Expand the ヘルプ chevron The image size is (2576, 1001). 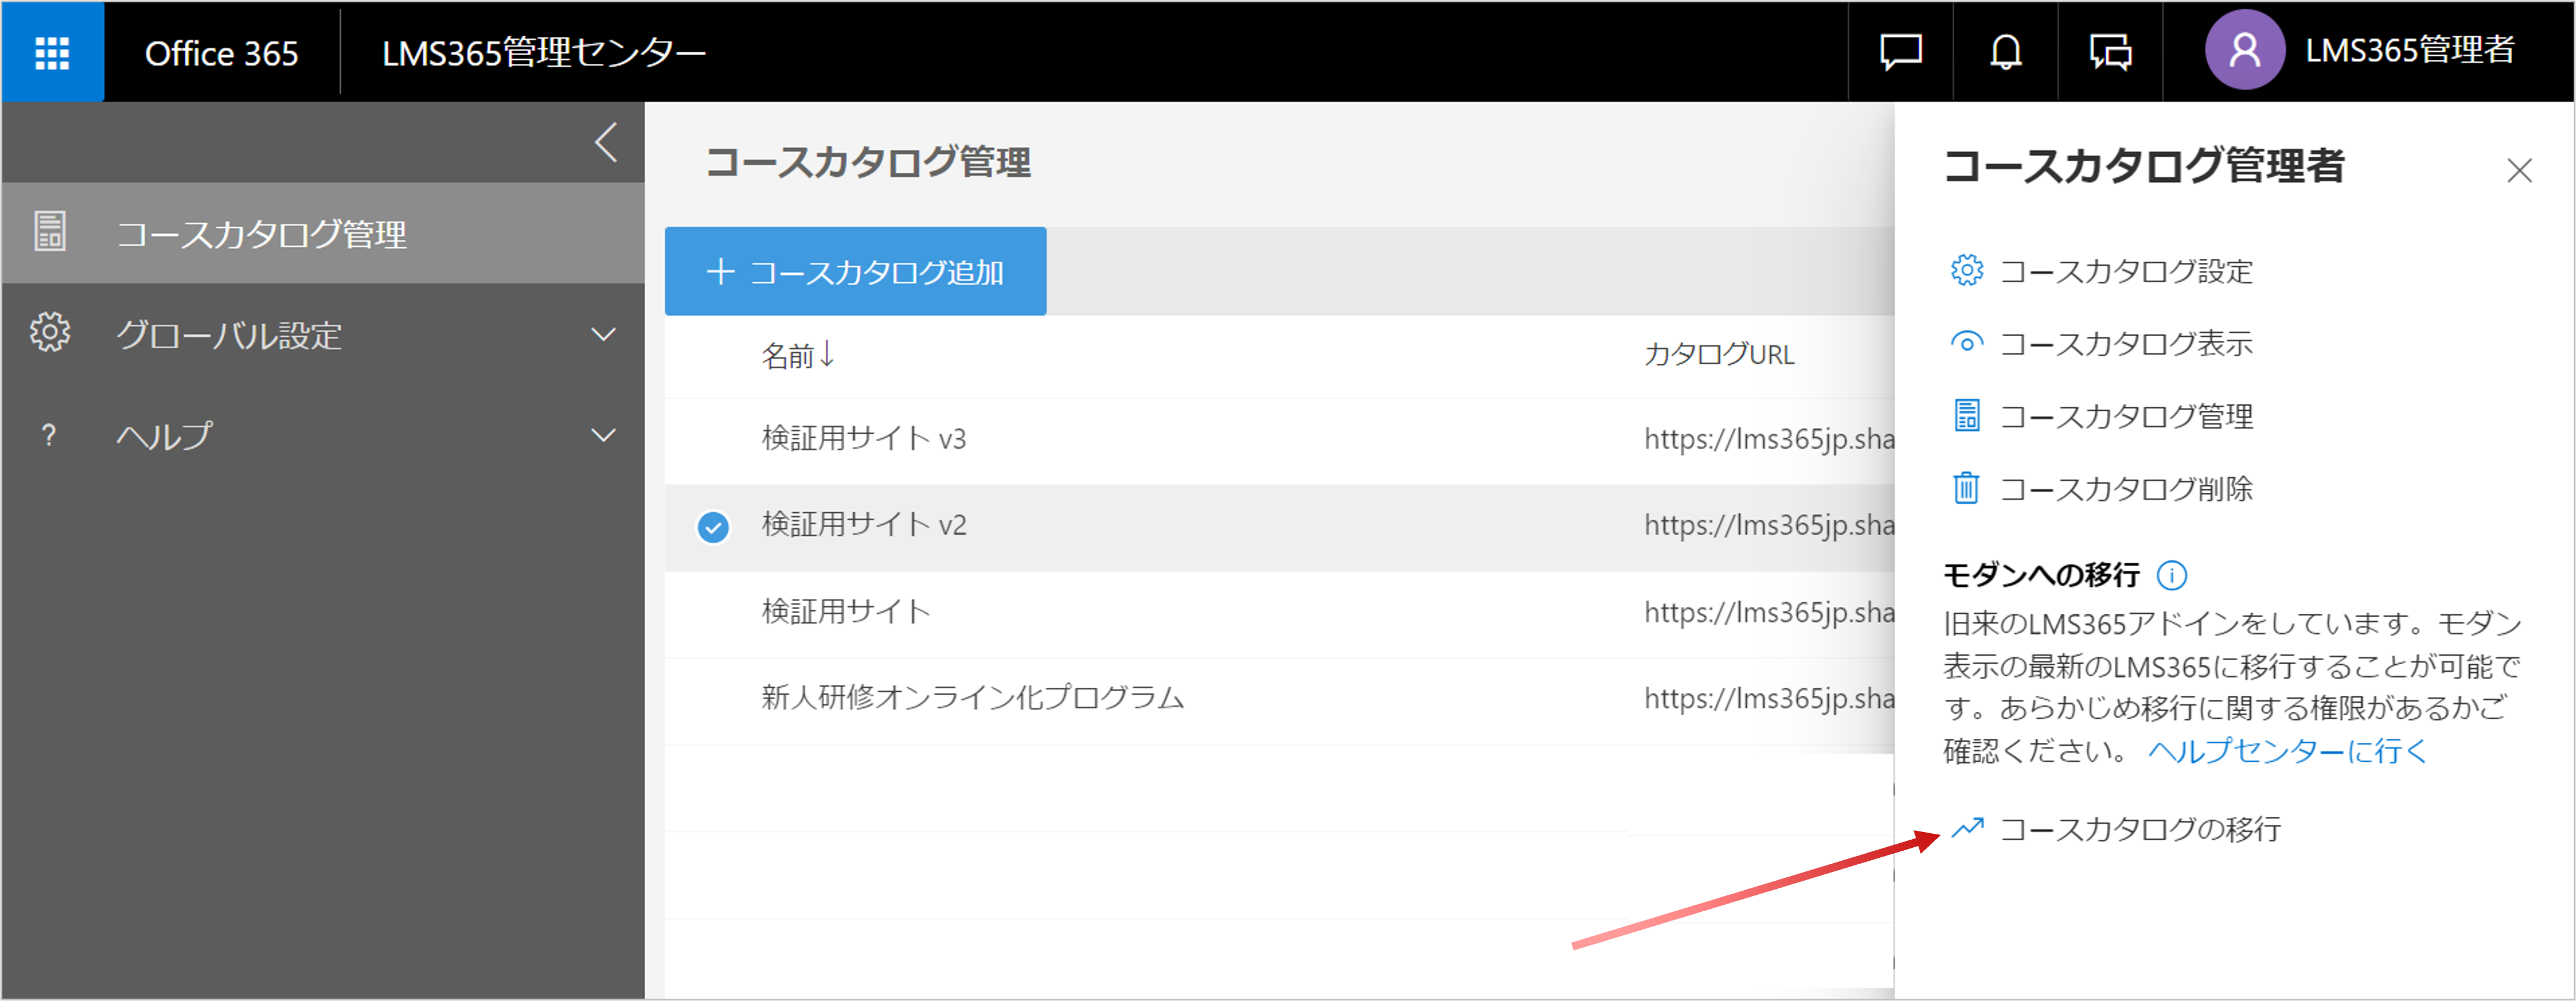click(x=603, y=435)
